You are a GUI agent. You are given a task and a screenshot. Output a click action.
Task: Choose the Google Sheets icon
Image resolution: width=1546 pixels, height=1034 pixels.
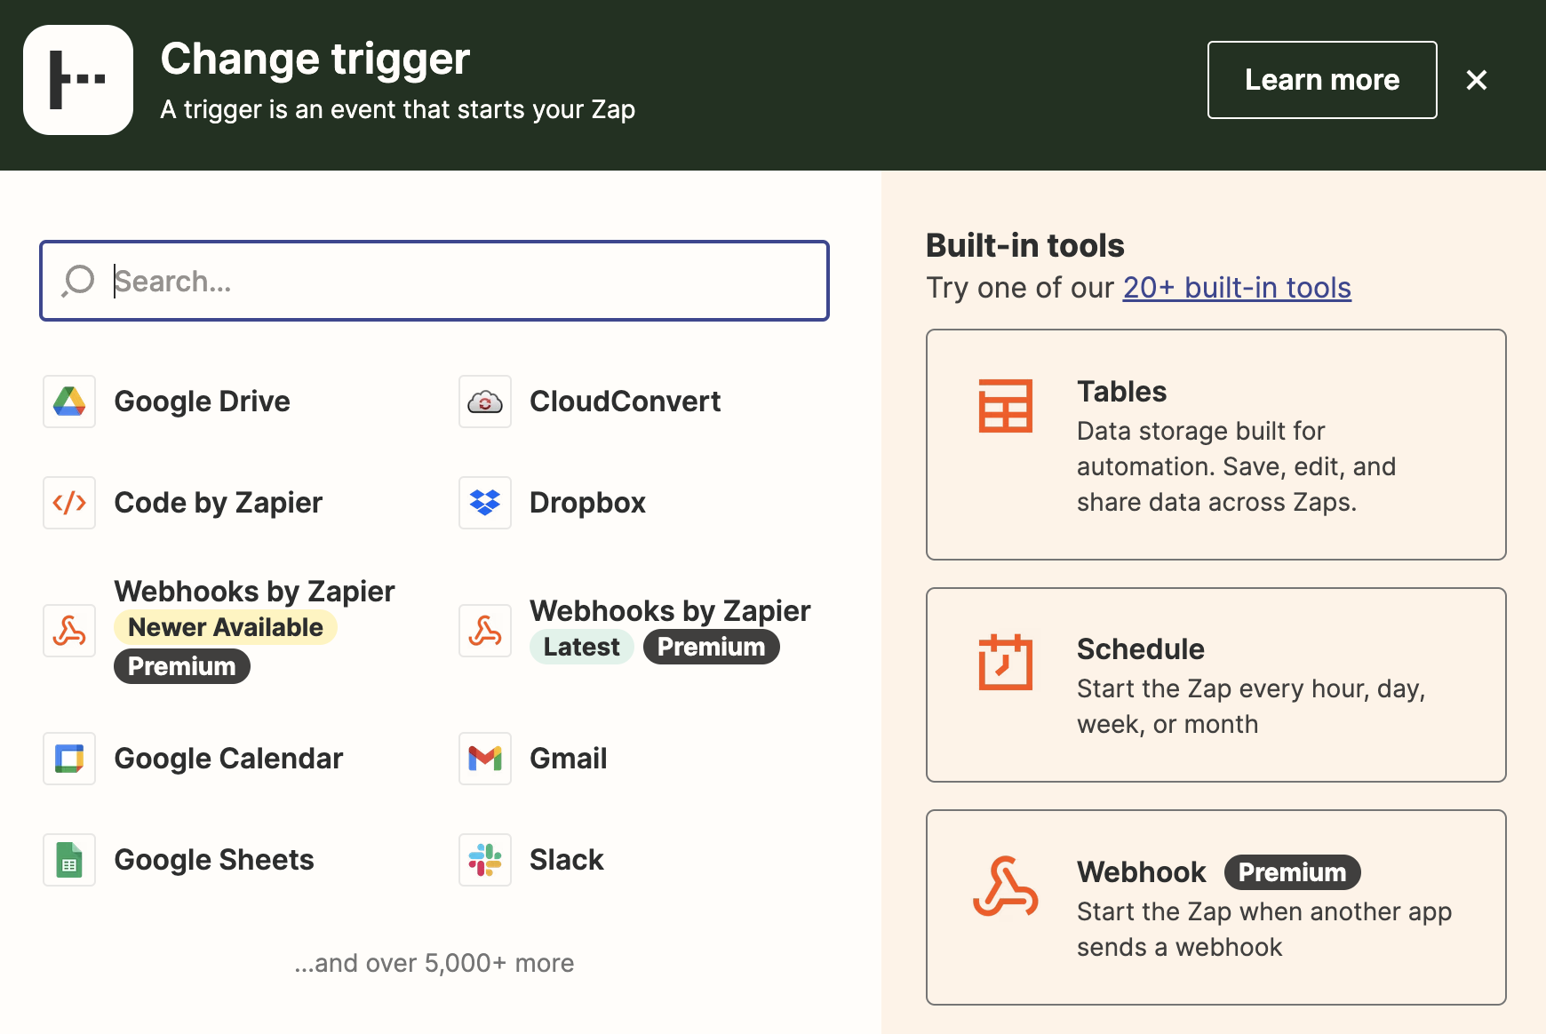point(69,860)
